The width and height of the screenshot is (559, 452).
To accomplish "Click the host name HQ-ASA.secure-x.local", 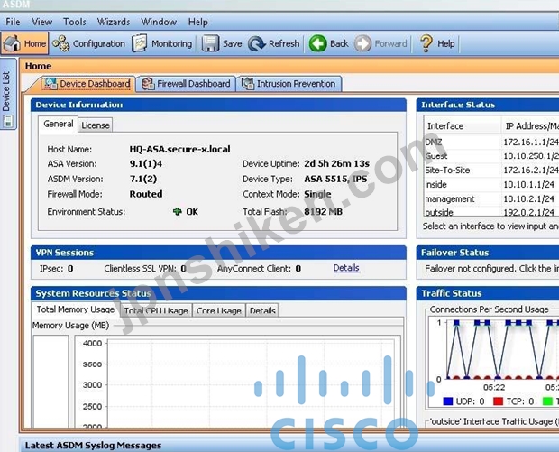I will click(x=179, y=149).
